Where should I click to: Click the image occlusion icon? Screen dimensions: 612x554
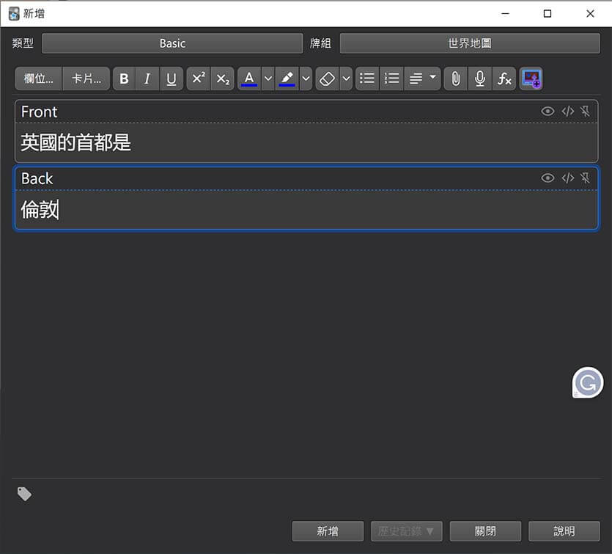(531, 79)
